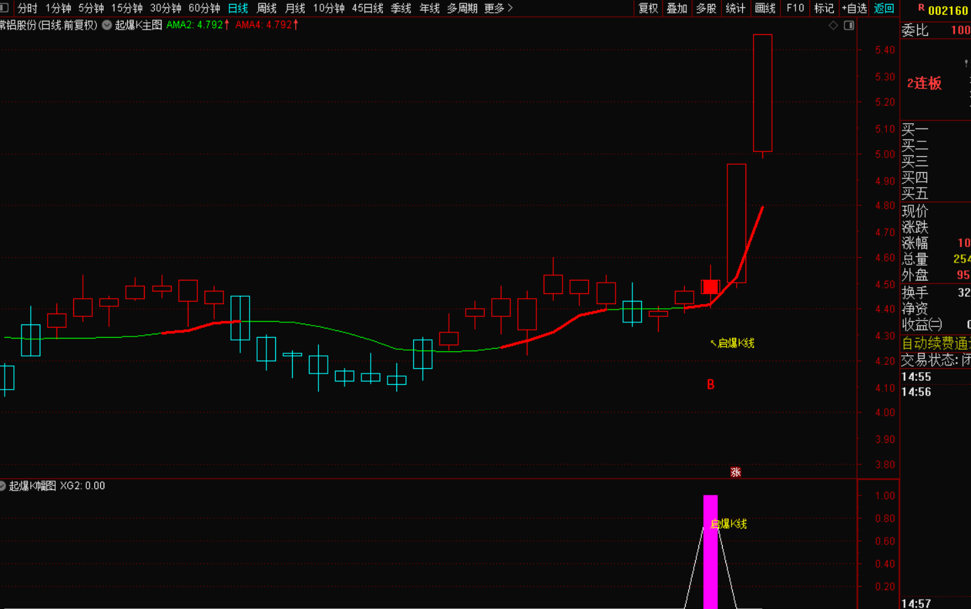Switch to the 周线 weekly period

click(x=266, y=8)
